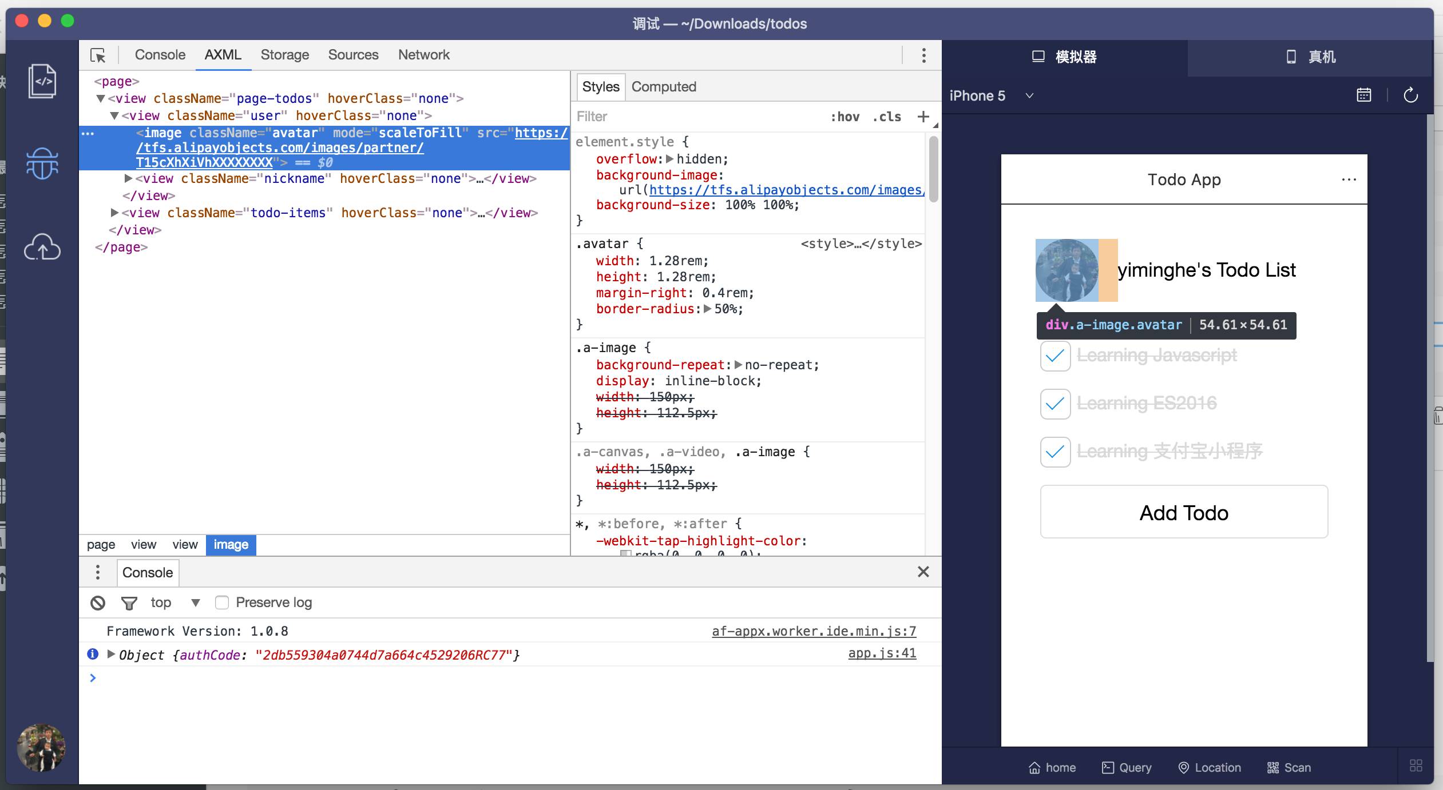Uncheck the Learning ES2016 todo checkbox
1443x790 pixels.
click(x=1055, y=404)
